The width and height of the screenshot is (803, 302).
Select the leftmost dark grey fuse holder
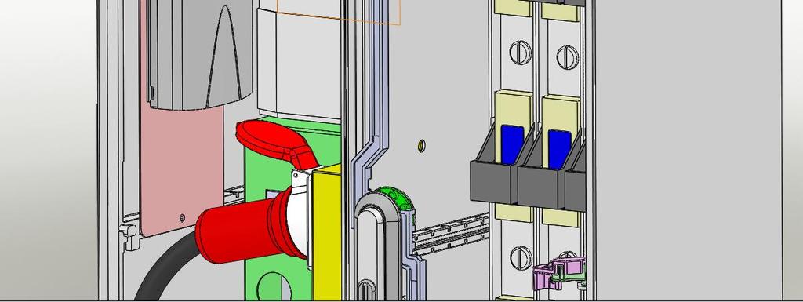[494, 174]
